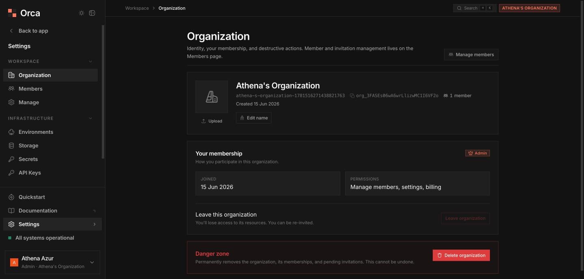
Task: Click the org_3FASEs06wA6wrLlizwMC1I6VF2o ID
Action: click(x=397, y=96)
